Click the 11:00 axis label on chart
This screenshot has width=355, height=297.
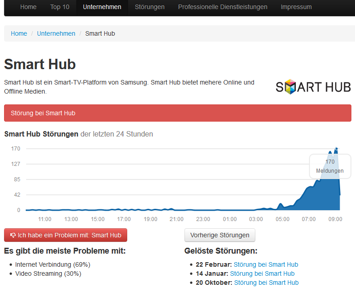coord(45,219)
